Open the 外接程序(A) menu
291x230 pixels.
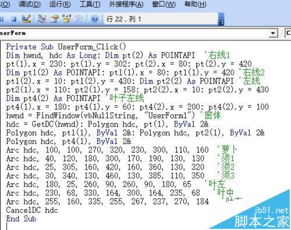point(126,4)
